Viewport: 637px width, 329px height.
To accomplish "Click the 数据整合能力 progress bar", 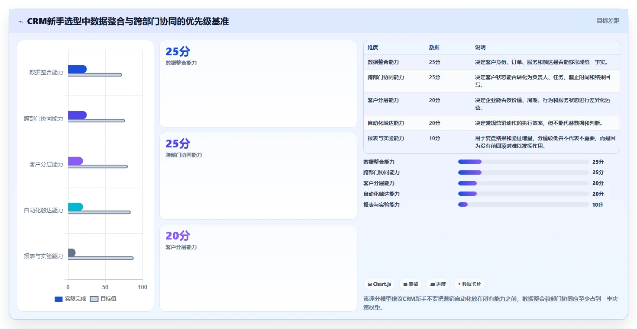I will click(524, 162).
